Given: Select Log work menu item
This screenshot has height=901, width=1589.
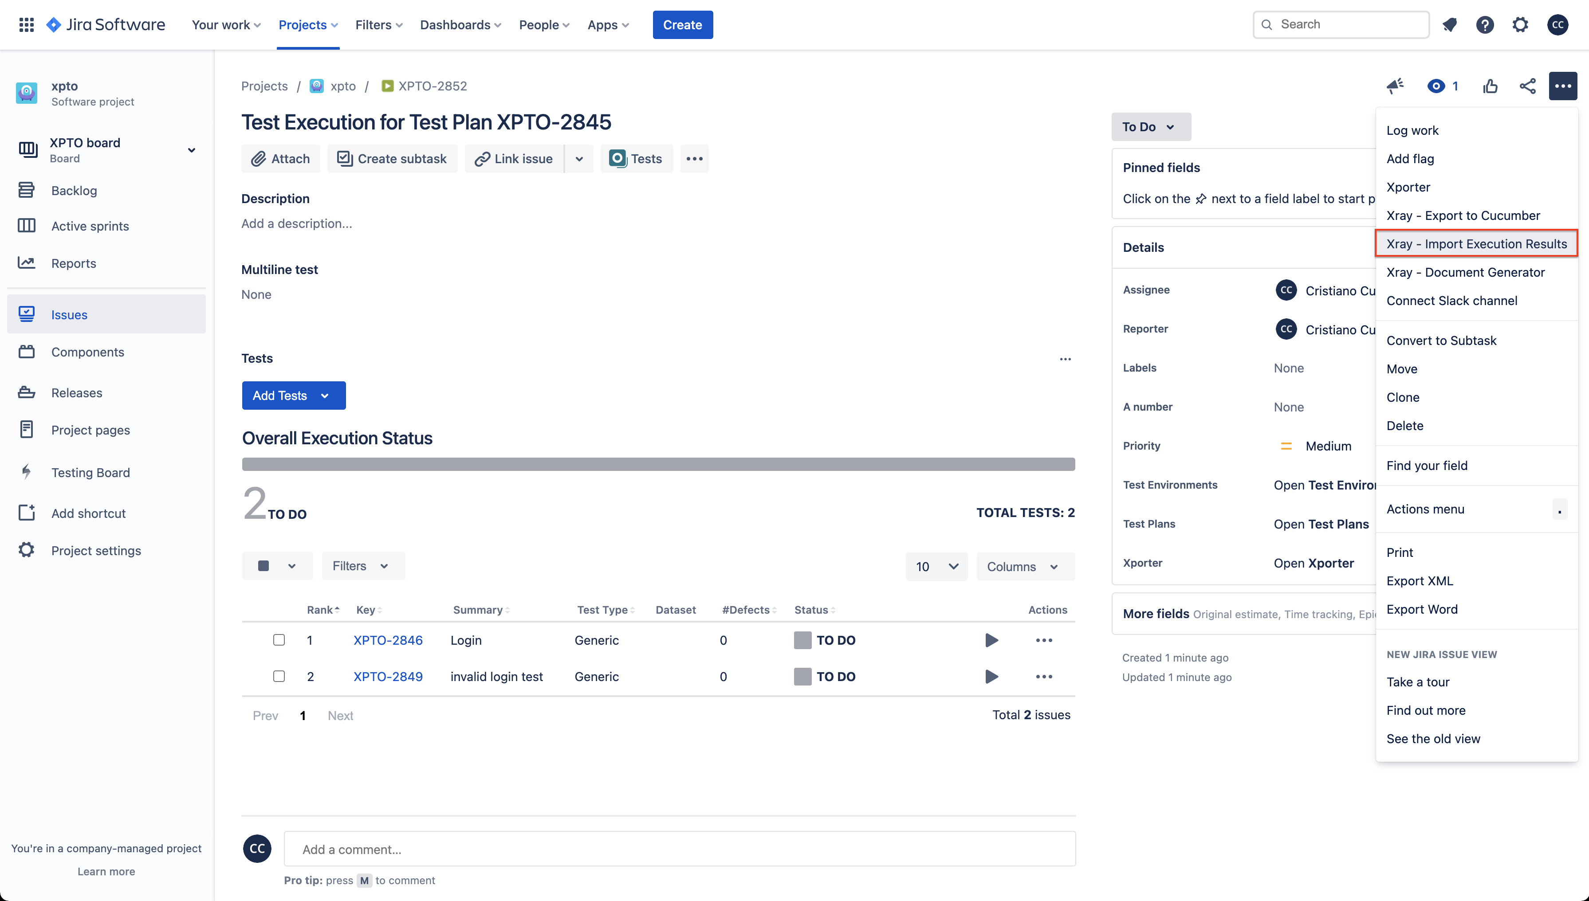Looking at the screenshot, I should [1476, 130].
